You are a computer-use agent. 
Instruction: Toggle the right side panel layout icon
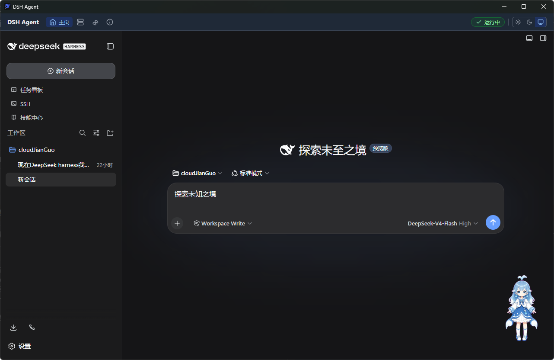pyautogui.click(x=543, y=38)
